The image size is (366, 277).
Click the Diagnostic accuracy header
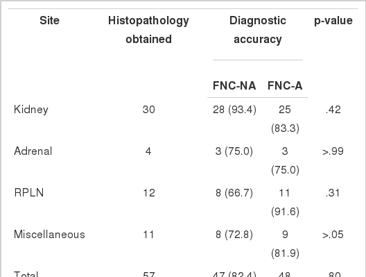pyautogui.click(x=258, y=30)
